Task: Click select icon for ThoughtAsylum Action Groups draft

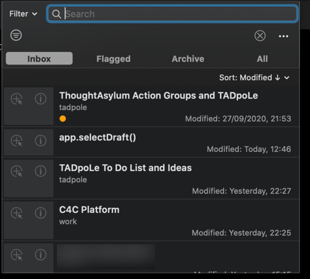Action: pos(16,99)
